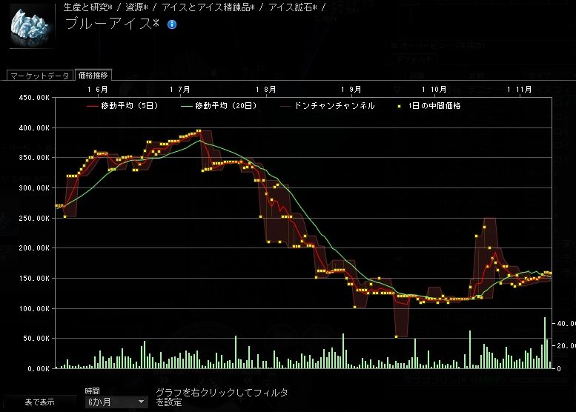Click the 移動平均（20日）legend entry

(219, 106)
